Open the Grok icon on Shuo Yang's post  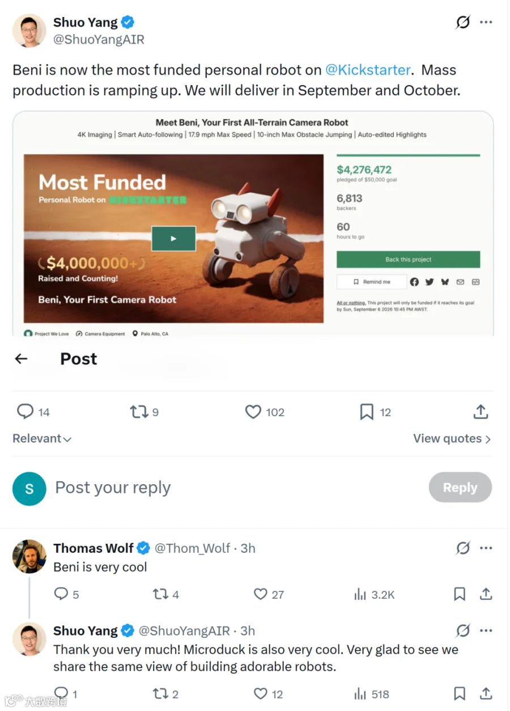[x=463, y=22]
